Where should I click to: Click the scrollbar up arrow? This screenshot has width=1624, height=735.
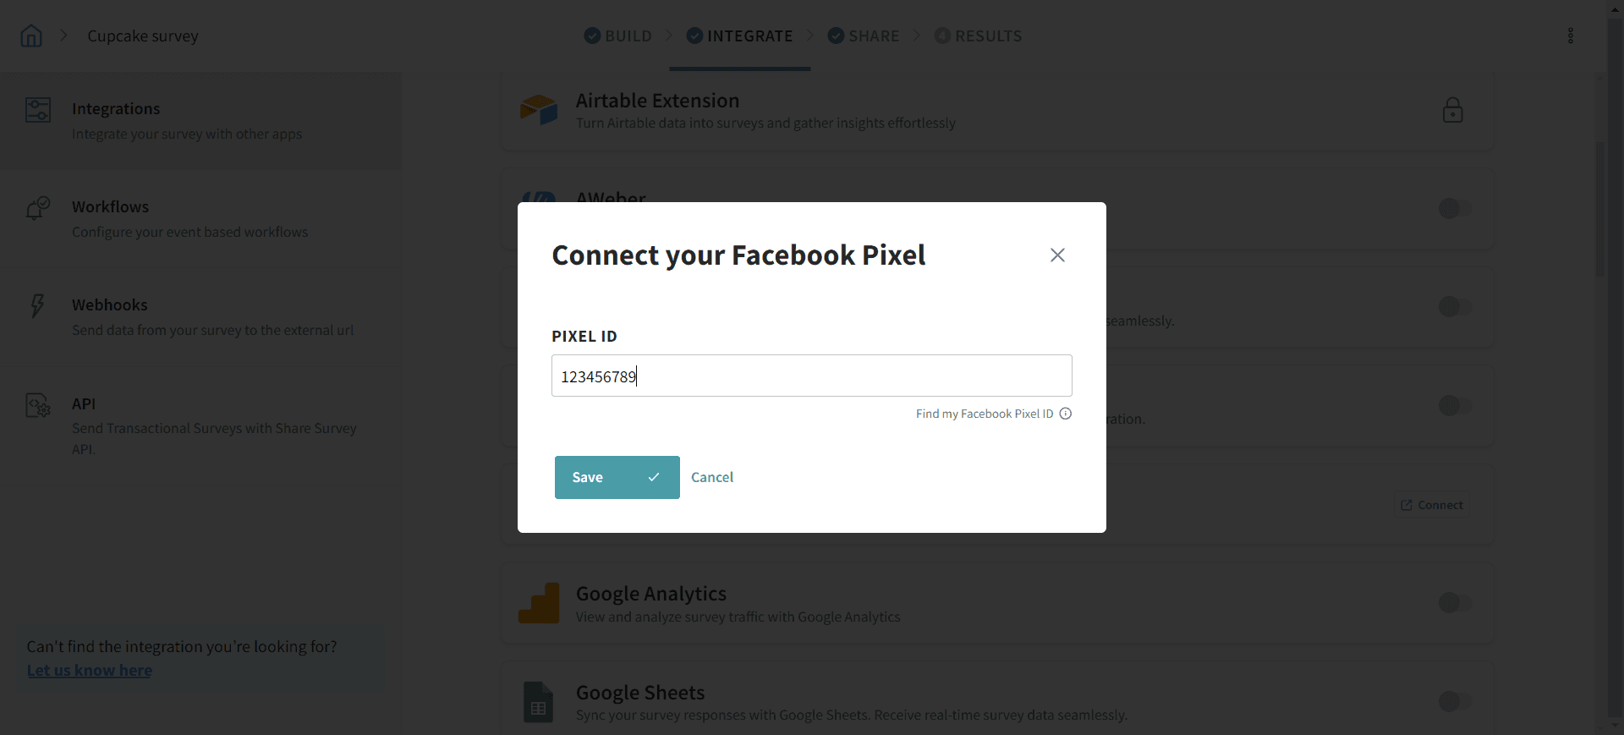(1614, 8)
